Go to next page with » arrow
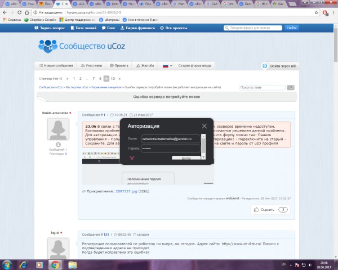The image size is (338, 270). 119,79
